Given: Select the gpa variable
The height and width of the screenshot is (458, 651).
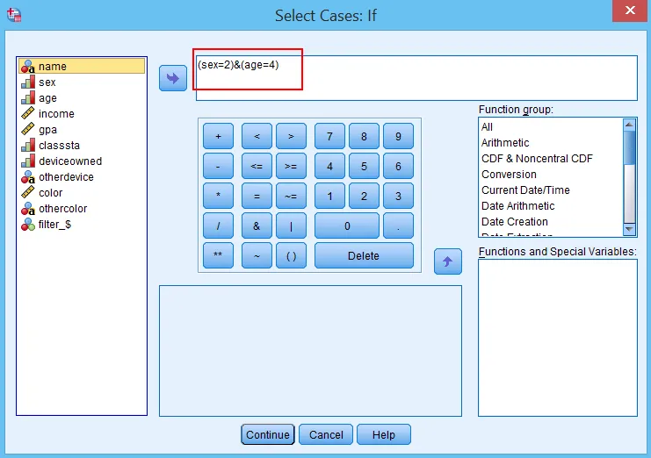Looking at the screenshot, I should coord(82,129).
